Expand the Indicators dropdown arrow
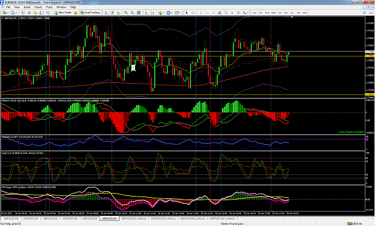Screen dimensions: 375x226 [163, 13]
